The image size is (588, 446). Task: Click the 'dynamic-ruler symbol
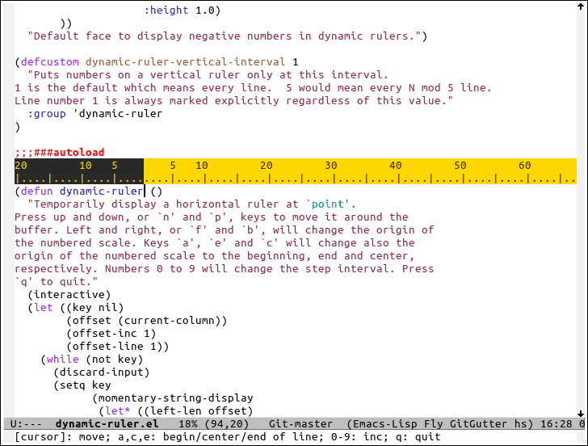coord(117,114)
